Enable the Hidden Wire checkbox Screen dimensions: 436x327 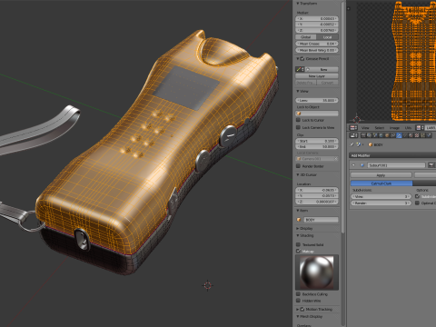pos(298,301)
